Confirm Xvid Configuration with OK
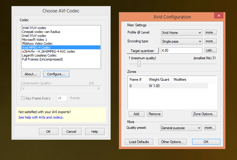Image resolution: width=237 pixels, height=160 pixels. pyautogui.click(x=206, y=142)
